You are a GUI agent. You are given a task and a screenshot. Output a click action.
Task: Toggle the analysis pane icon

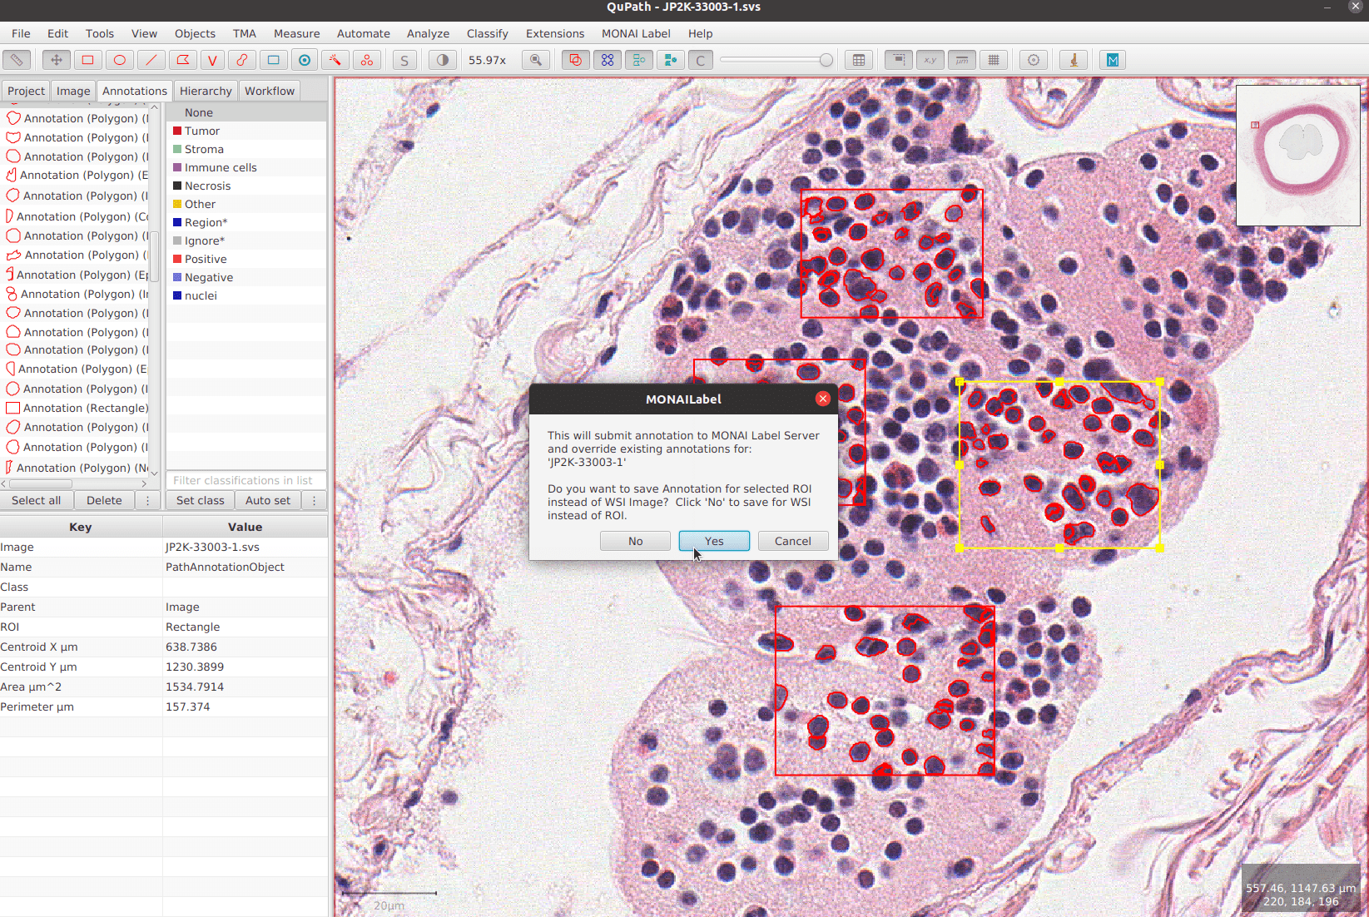17,60
